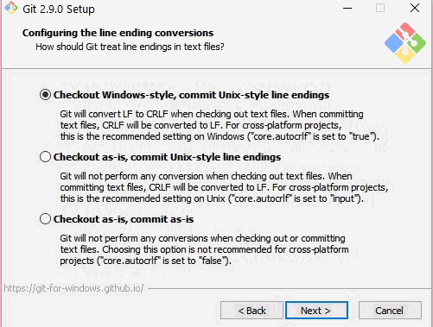The image size is (433, 327).
Task: Click the core.autocrlf input description paragraph
Action: tap(224, 187)
